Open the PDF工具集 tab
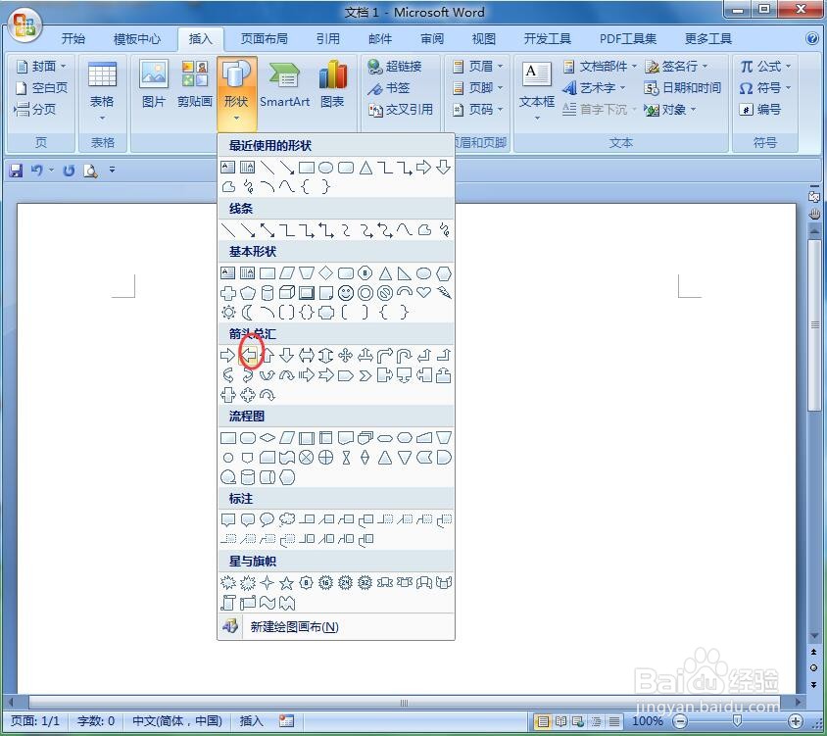Viewport: 827px width, 736px height. [628, 38]
